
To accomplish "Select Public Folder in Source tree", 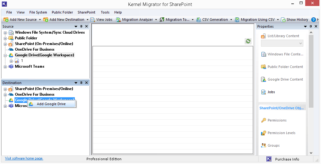I will pyautogui.click(x=26, y=38).
